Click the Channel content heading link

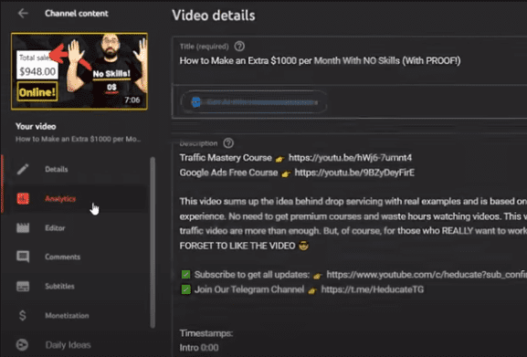(77, 14)
